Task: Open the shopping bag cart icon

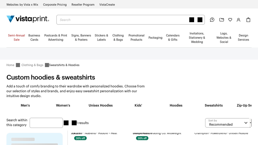Action: tap(248, 20)
